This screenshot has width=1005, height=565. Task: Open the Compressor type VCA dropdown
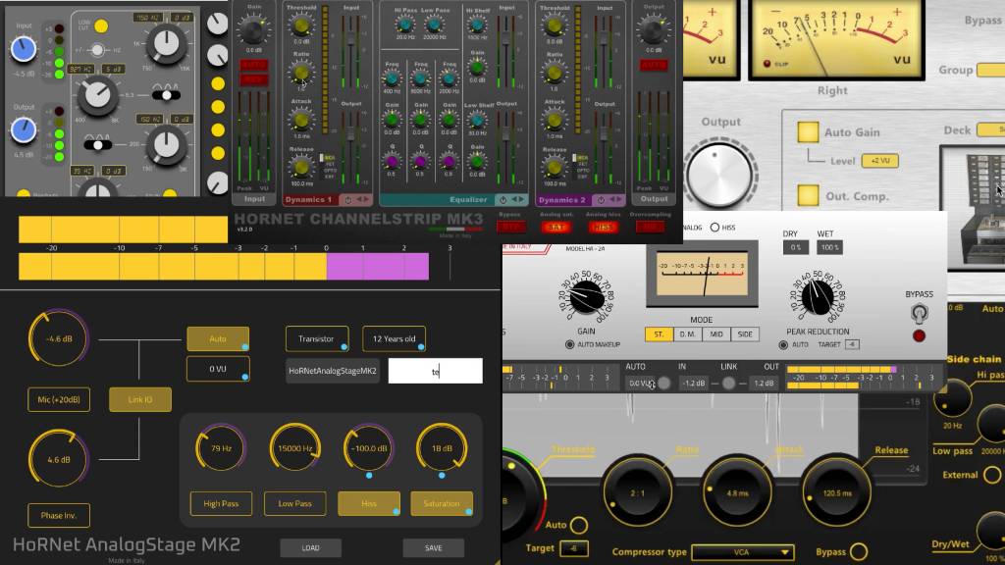(x=743, y=551)
